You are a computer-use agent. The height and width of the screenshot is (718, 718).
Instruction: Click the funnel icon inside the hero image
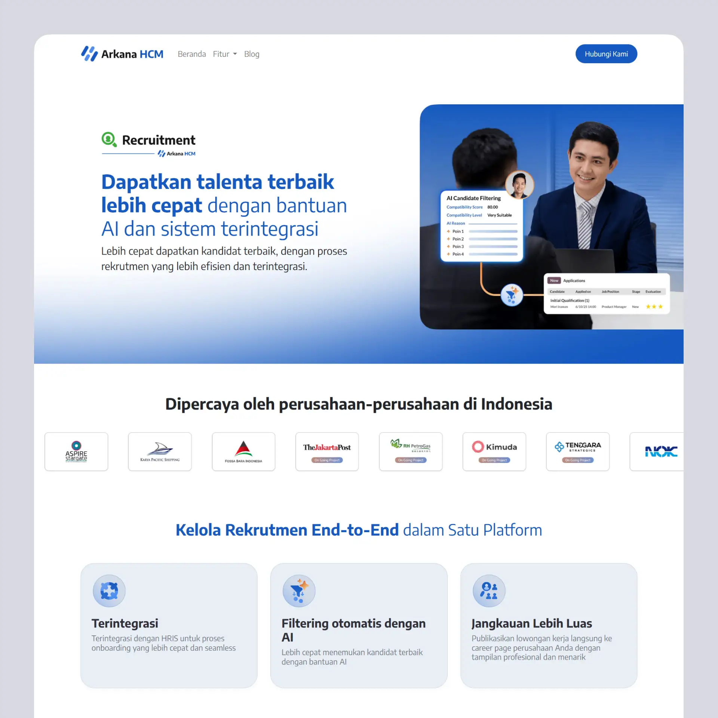click(x=512, y=294)
